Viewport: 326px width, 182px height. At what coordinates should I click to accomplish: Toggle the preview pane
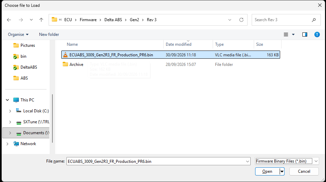point(305,34)
